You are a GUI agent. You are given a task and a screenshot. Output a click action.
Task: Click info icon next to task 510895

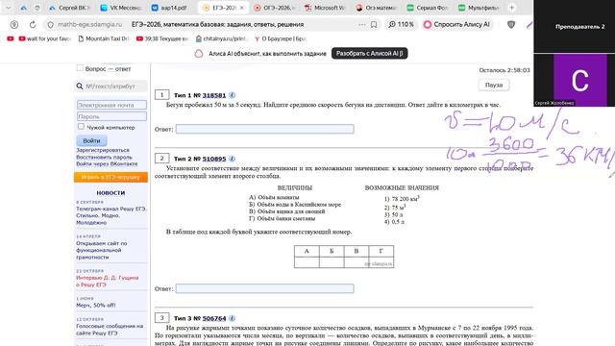point(232,159)
